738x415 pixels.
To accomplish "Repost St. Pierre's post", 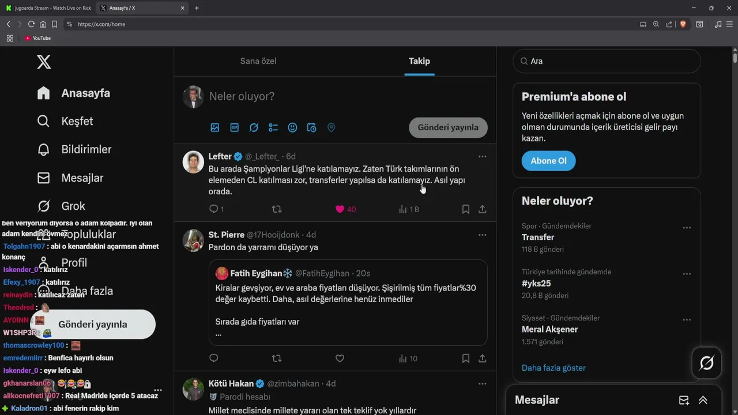I will [x=277, y=359].
